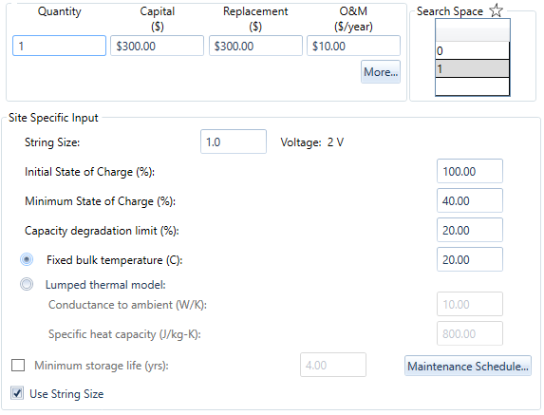Click the String Size input box
544x415 pixels.
pos(234,141)
